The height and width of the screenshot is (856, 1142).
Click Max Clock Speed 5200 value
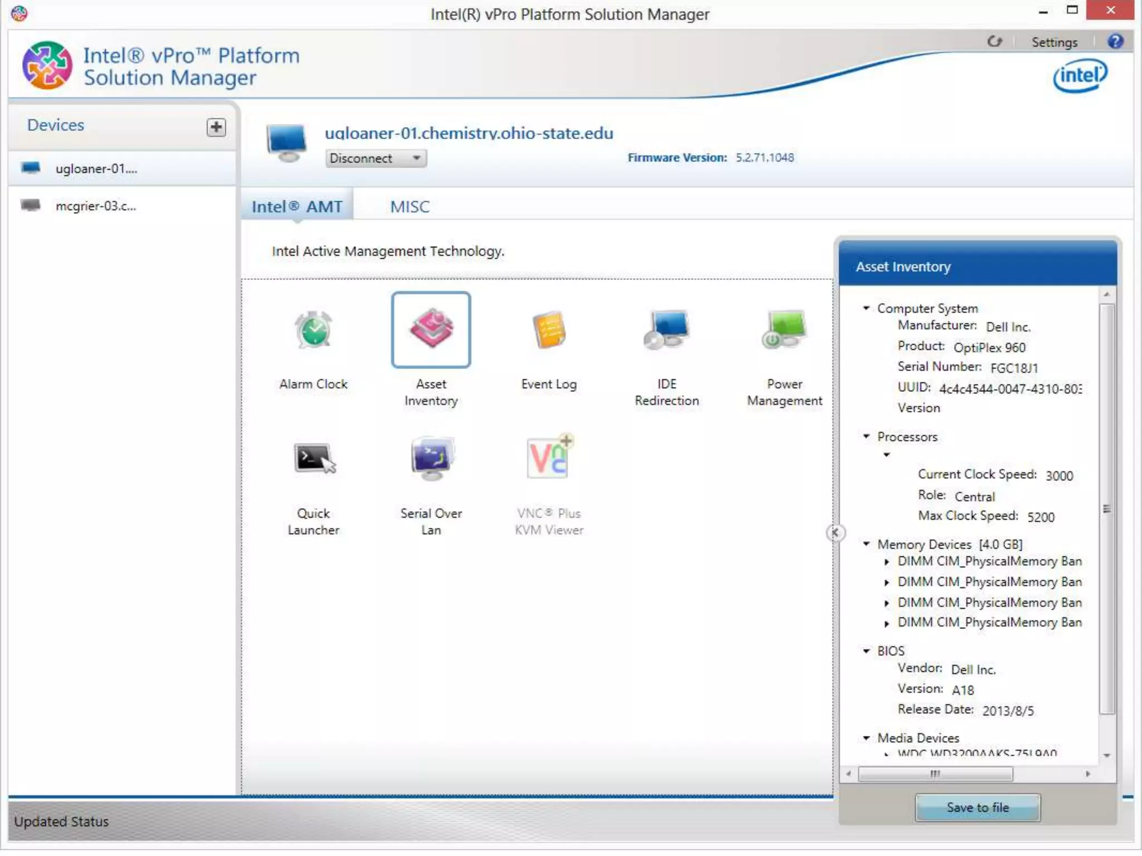click(x=1041, y=517)
